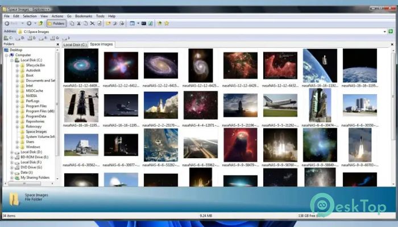
Task: Create a new folder via toolbar icon
Action: click(108, 23)
